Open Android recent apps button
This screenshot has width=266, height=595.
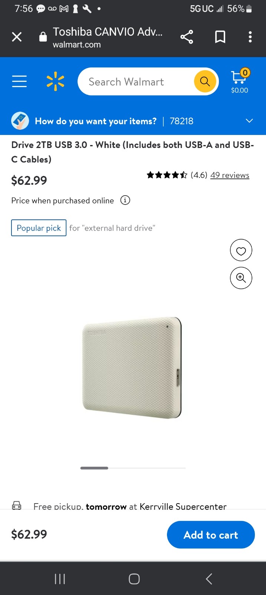click(x=60, y=579)
